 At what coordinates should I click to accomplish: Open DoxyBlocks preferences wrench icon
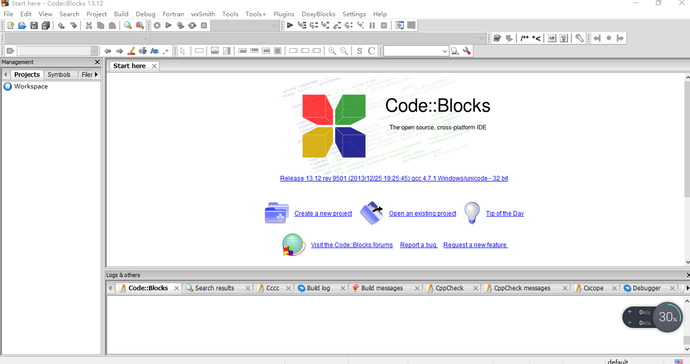tap(579, 38)
